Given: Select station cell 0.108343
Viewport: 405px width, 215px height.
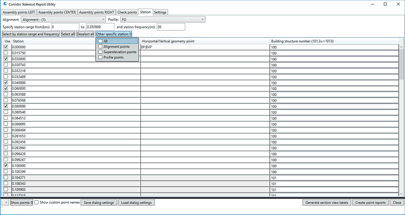Looking at the screenshot, I should pyautogui.click(x=76, y=184).
